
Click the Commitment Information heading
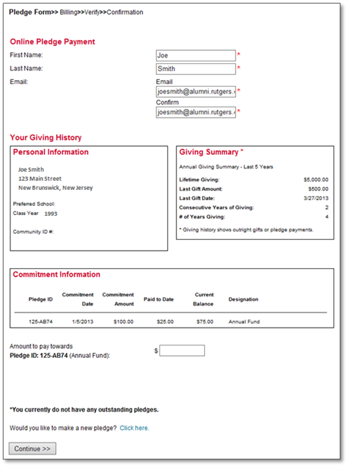tap(57, 275)
